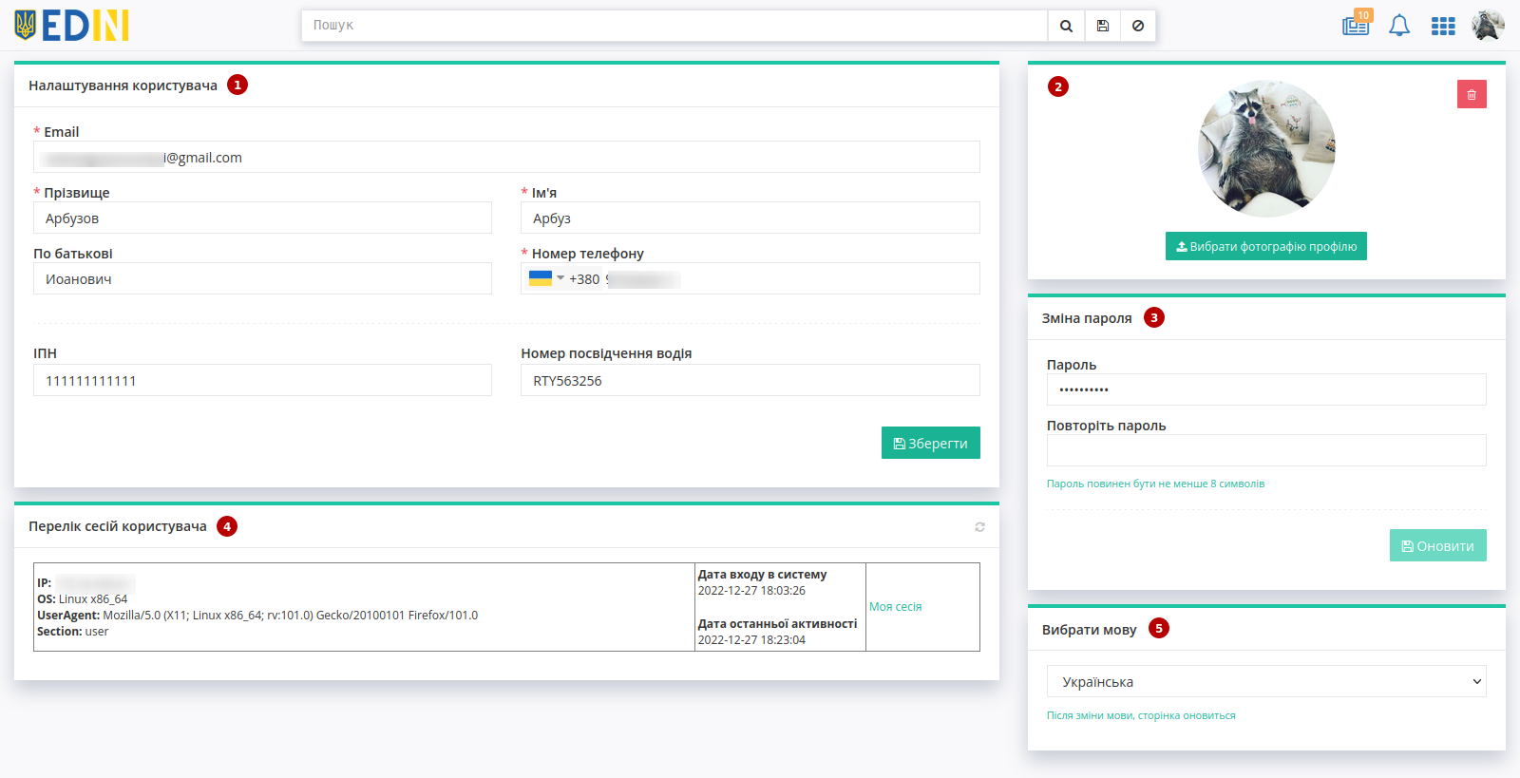Click the Моя сесія link
1520x778 pixels.
(895, 607)
